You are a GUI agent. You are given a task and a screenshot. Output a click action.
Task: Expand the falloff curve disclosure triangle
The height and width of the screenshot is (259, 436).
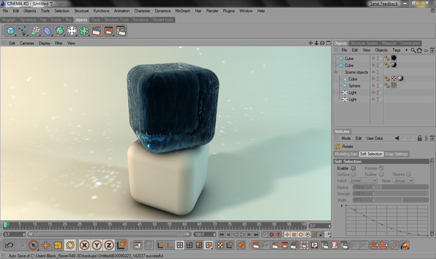(x=342, y=206)
